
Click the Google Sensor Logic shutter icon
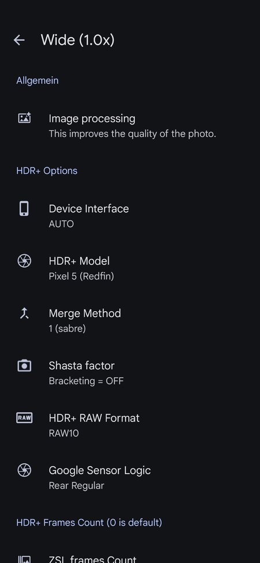24,471
